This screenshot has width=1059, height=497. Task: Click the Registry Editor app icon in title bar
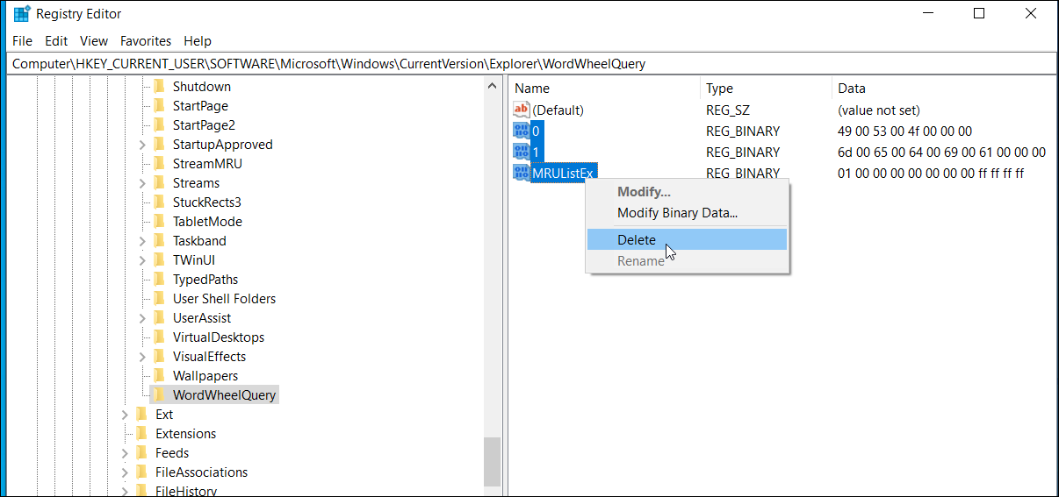[21, 13]
